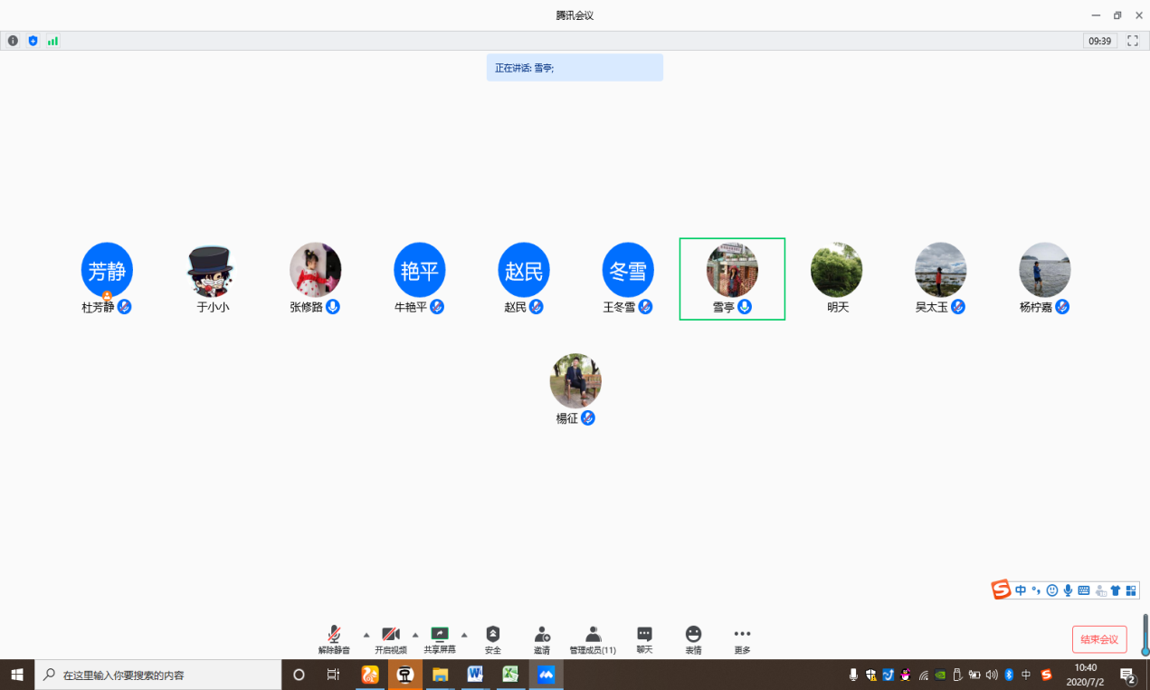Select 吴太玉 participant avatar
1150x690 pixels.
coord(941,269)
